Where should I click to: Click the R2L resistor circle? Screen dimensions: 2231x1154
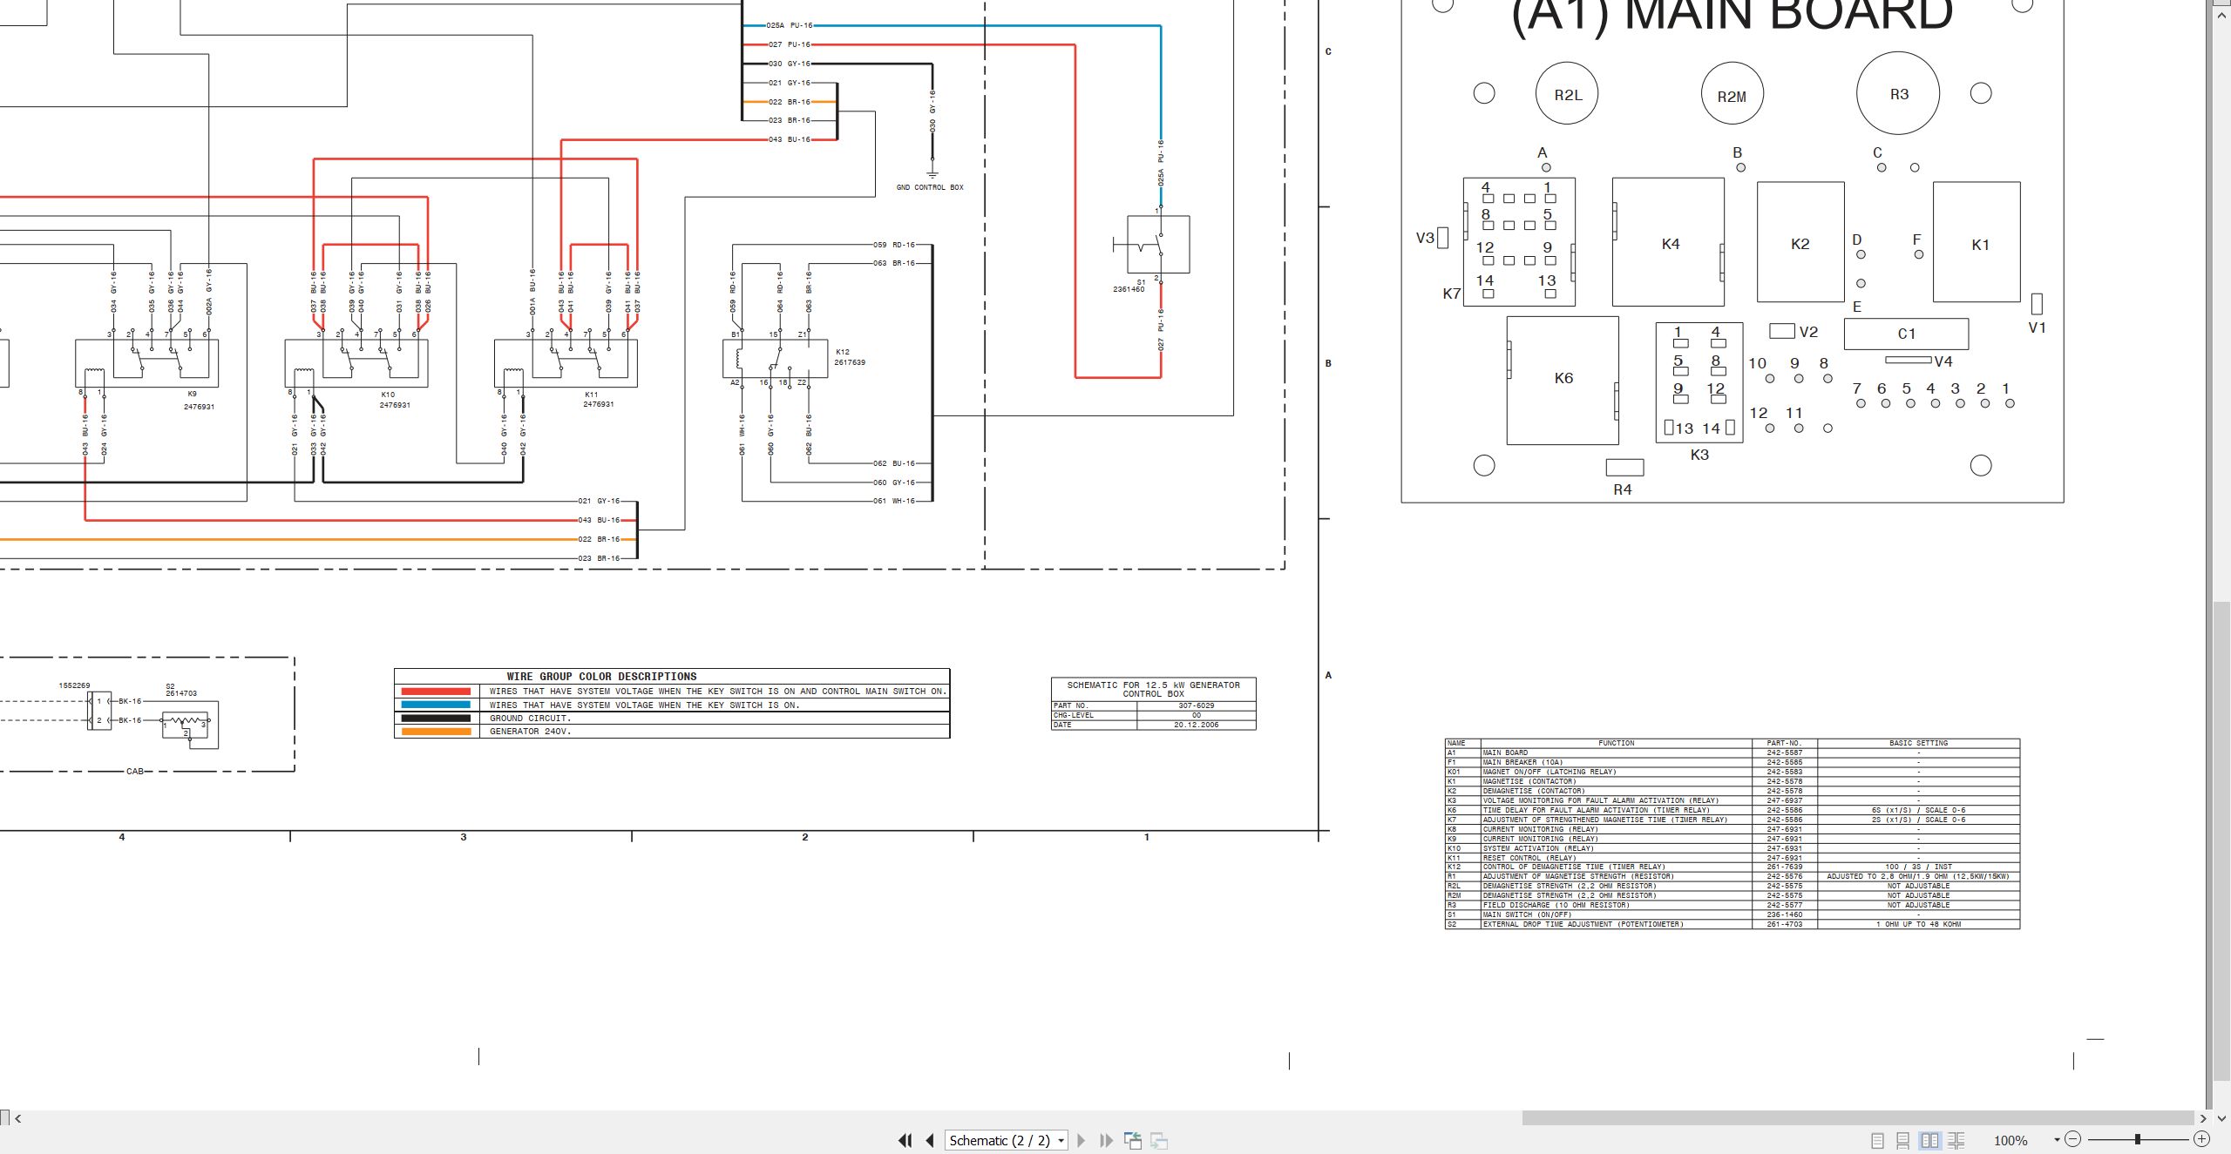(1567, 94)
